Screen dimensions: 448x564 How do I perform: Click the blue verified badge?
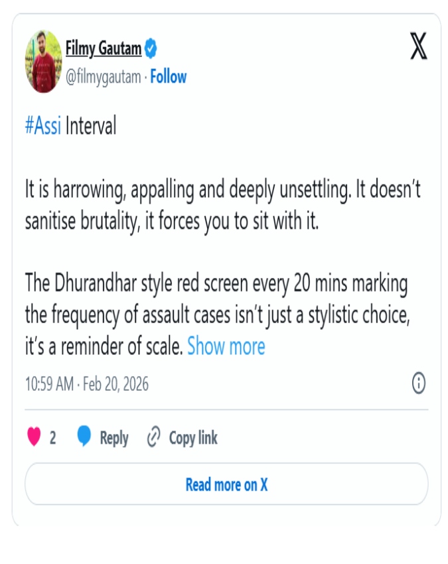point(151,48)
